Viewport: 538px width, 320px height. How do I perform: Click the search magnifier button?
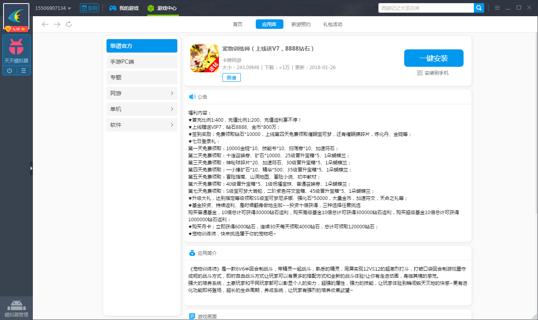click(x=479, y=8)
